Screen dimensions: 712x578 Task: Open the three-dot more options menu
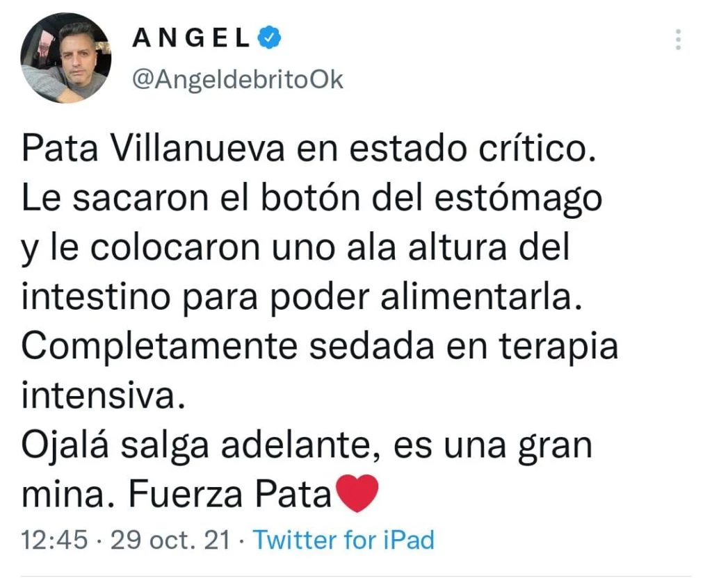(678, 40)
